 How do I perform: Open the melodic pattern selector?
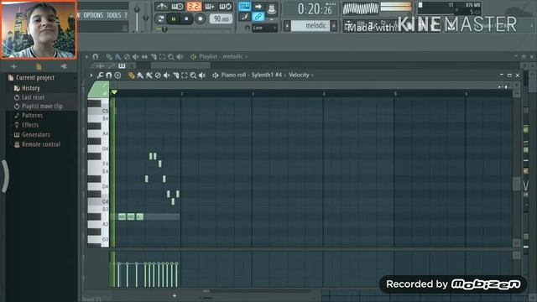(x=311, y=26)
